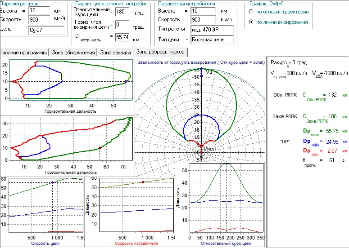Click the 'Обн. РЛПК' label

point(285,95)
